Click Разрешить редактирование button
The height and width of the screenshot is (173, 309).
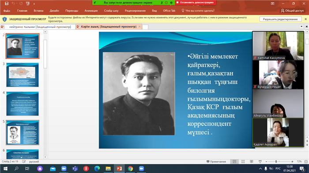point(280,19)
